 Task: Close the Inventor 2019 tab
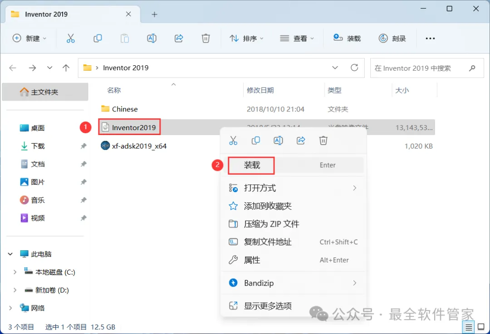pos(128,14)
